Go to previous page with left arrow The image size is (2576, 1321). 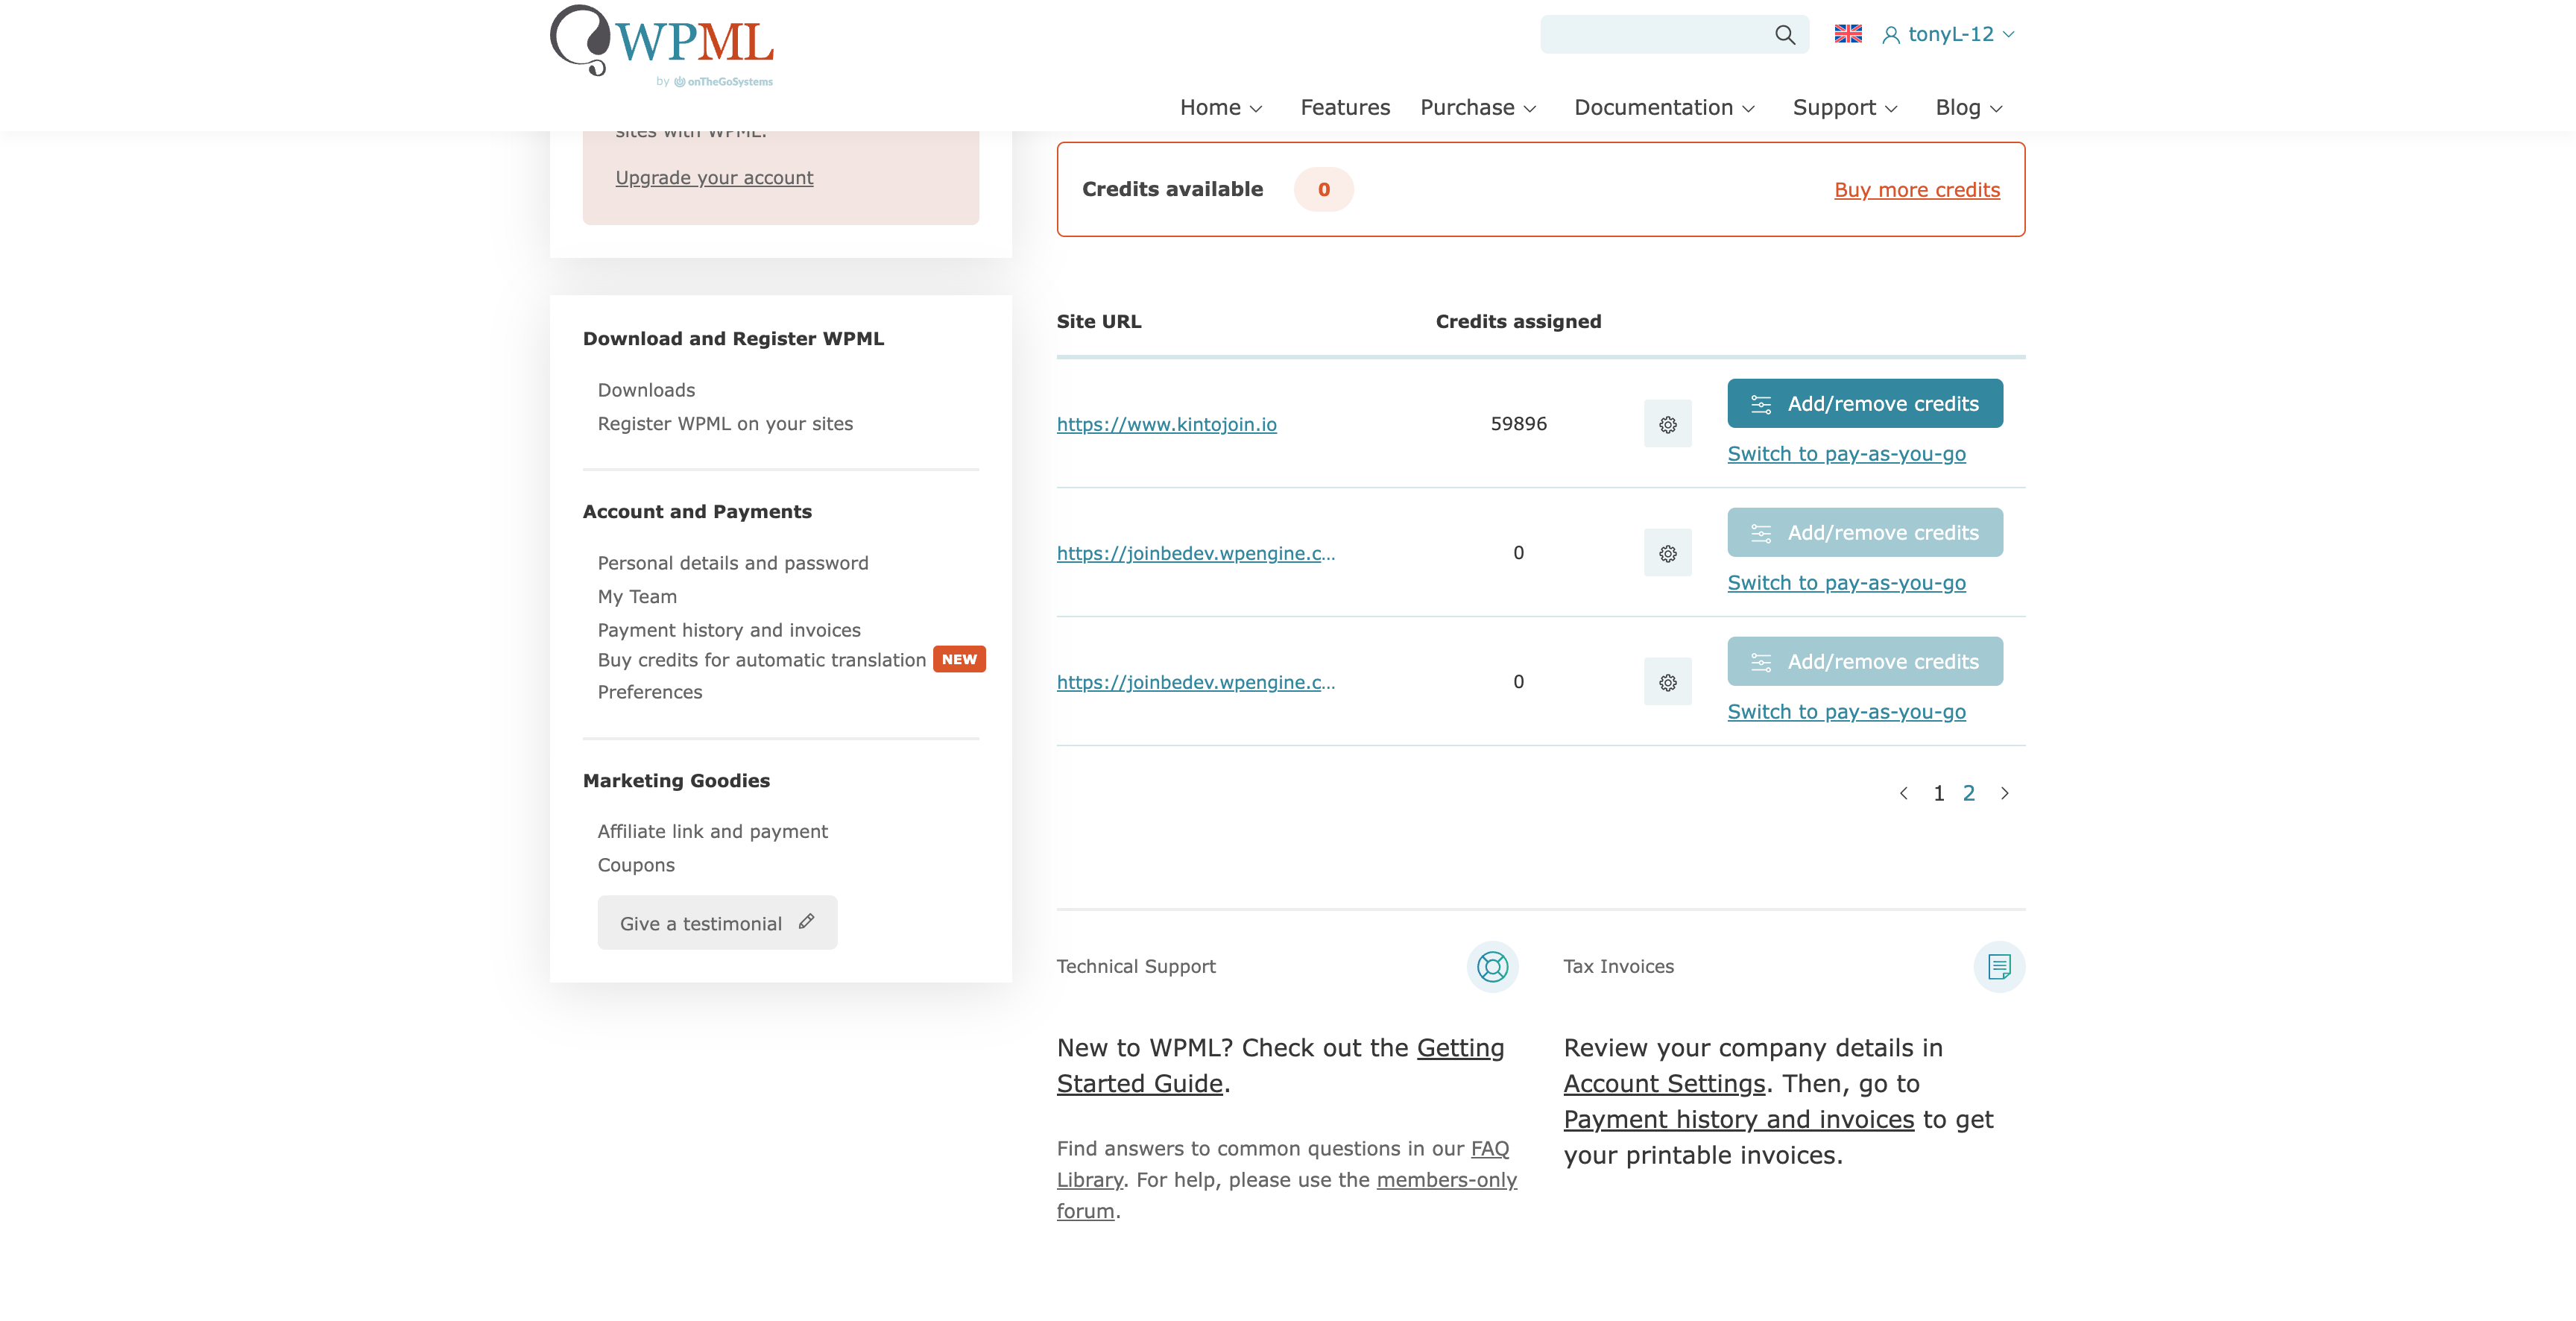click(x=1903, y=794)
